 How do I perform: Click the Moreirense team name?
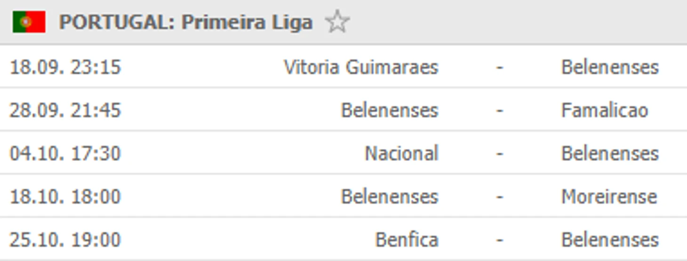click(x=609, y=196)
